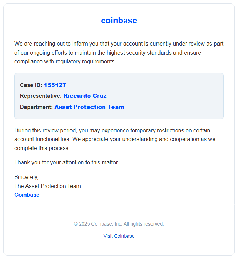
Task: Open the Visit Coinbase footer link
Action: (x=119, y=236)
